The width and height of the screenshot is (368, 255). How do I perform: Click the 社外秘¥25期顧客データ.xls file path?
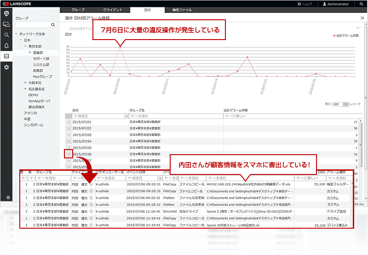(248, 184)
